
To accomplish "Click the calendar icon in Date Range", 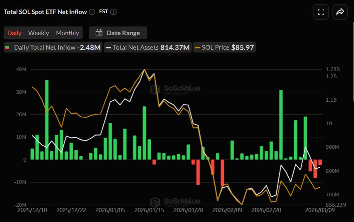I will 99,33.
